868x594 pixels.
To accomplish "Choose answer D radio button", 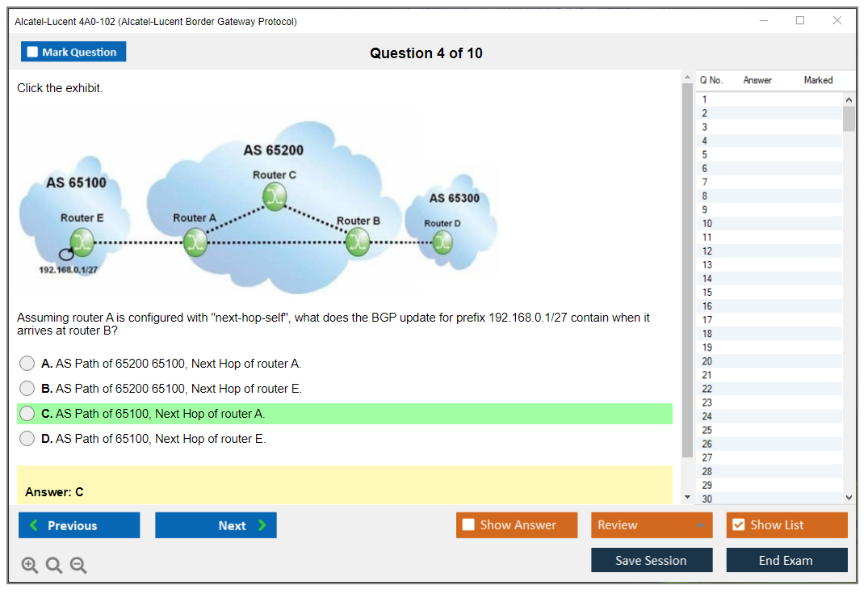I will pos(27,439).
